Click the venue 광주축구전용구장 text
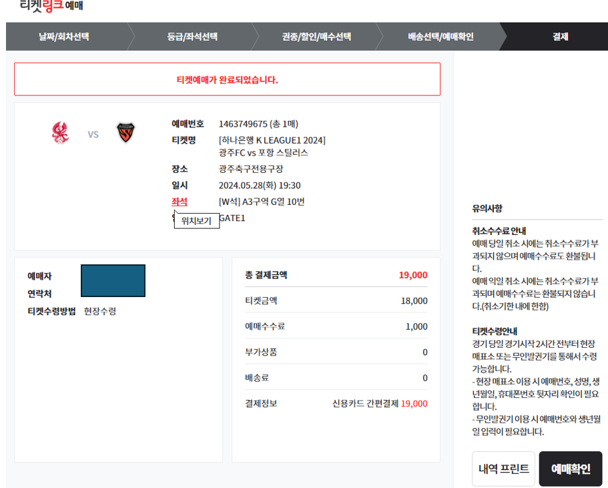 pos(251,169)
